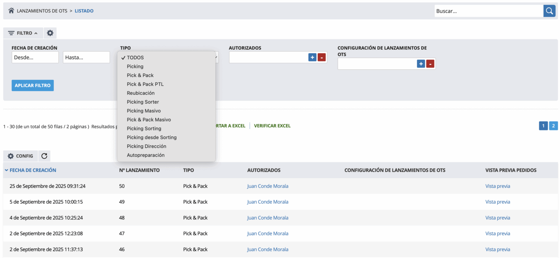The width and height of the screenshot is (560, 258).
Task: Remove Autorizados entry with red minus button
Action: tap(322, 58)
